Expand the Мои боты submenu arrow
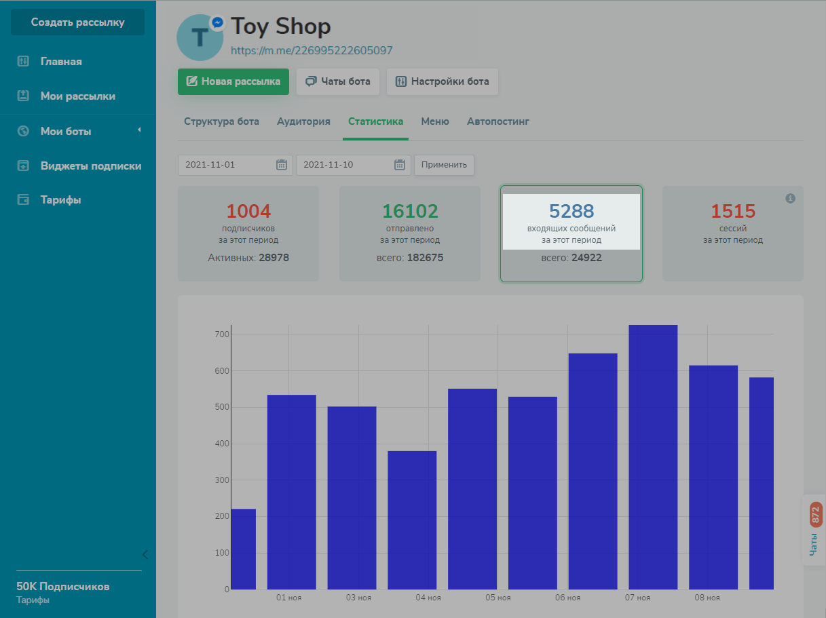Image resolution: width=826 pixels, height=618 pixels. 139,130
